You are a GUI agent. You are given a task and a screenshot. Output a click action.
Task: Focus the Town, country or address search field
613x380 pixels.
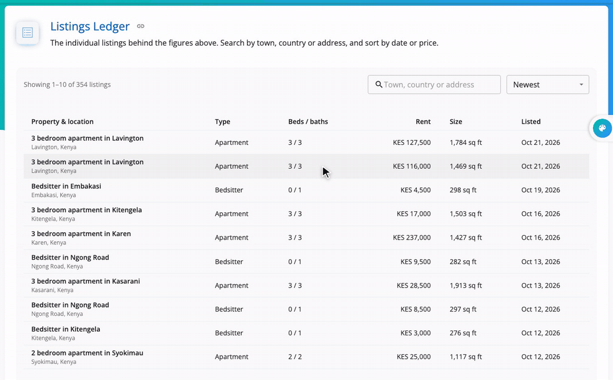434,85
